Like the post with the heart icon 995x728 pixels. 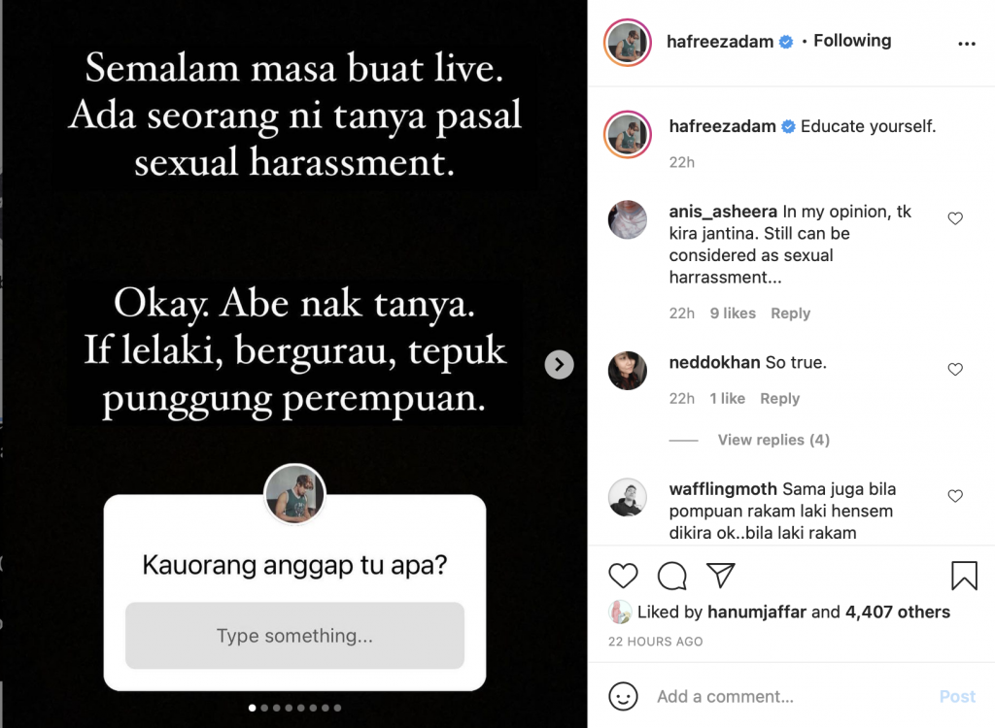pyautogui.click(x=623, y=576)
